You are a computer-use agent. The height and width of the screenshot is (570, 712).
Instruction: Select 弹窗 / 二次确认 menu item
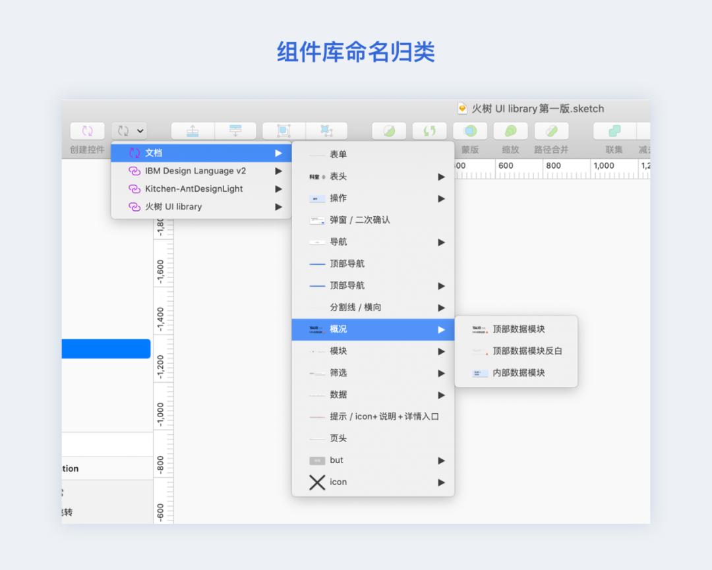click(360, 220)
